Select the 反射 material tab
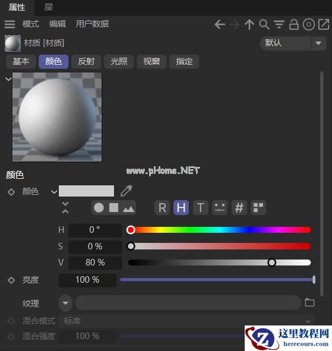This screenshot has width=332, height=351. (86, 61)
